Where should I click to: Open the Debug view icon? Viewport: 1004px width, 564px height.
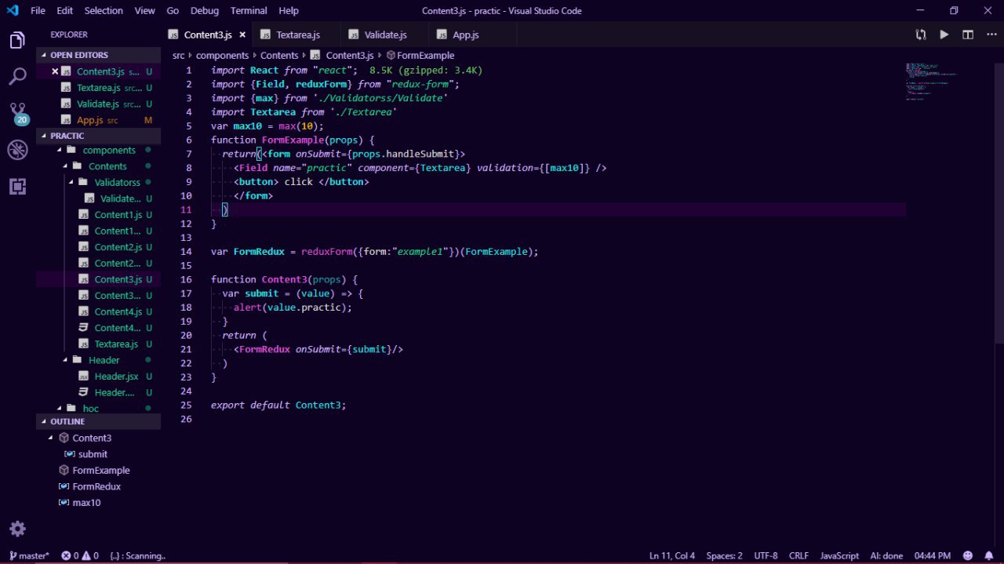(17, 150)
